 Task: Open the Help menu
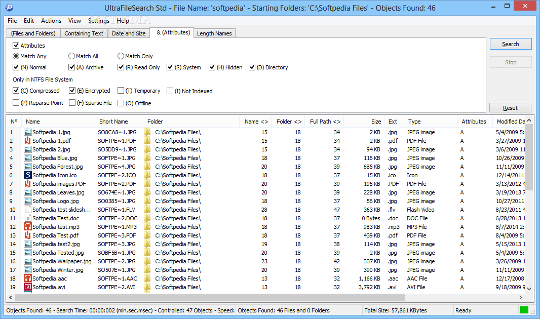click(x=123, y=21)
